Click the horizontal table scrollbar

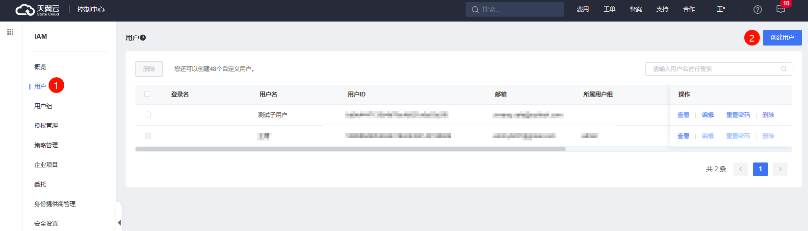coord(350,149)
